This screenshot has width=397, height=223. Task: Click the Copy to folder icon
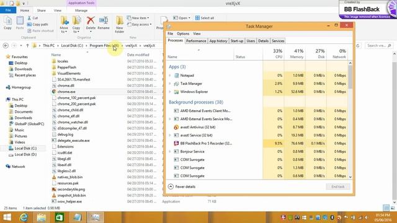point(76,20)
